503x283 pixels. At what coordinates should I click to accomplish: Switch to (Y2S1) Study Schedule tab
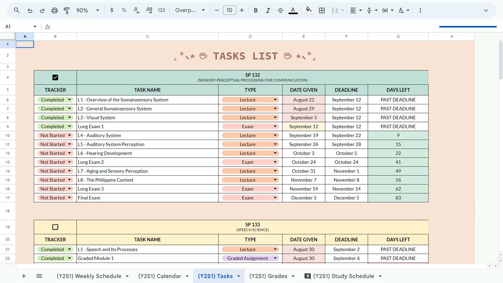click(344, 276)
